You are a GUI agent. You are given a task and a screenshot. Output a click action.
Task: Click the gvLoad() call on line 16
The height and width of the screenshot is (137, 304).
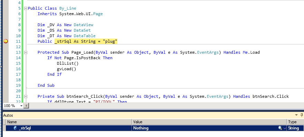[67, 69]
